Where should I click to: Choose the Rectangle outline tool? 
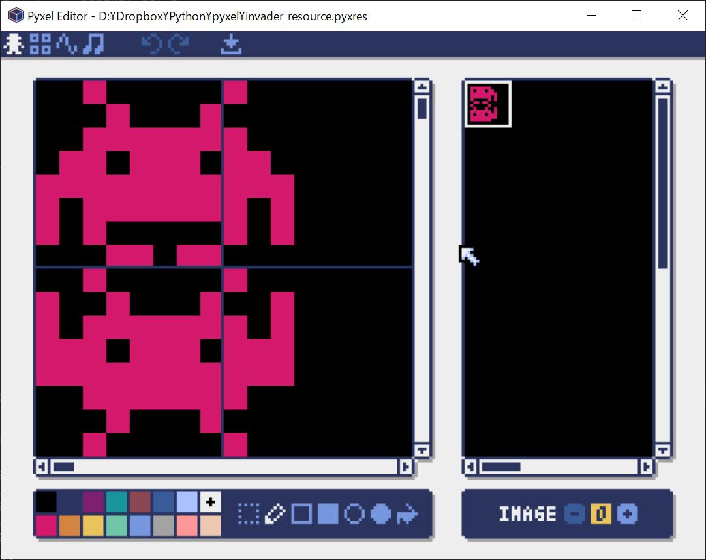click(x=301, y=514)
